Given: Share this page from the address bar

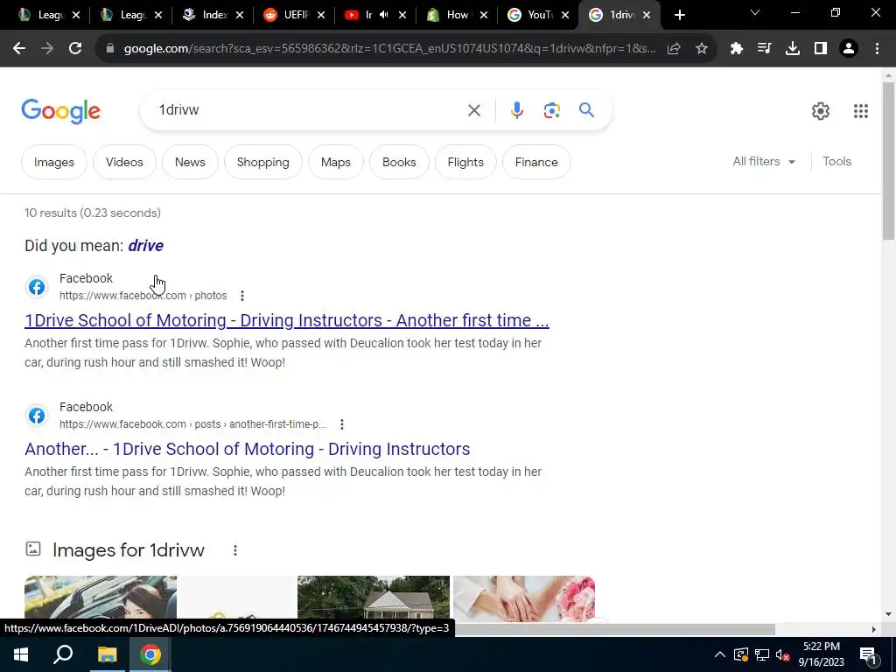Looking at the screenshot, I should (x=674, y=49).
